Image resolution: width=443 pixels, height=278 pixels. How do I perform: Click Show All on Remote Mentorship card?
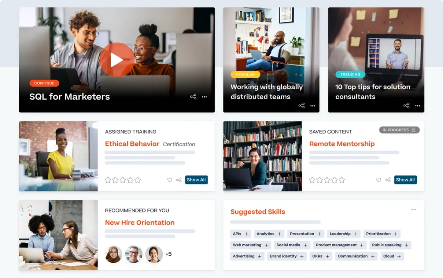point(405,179)
